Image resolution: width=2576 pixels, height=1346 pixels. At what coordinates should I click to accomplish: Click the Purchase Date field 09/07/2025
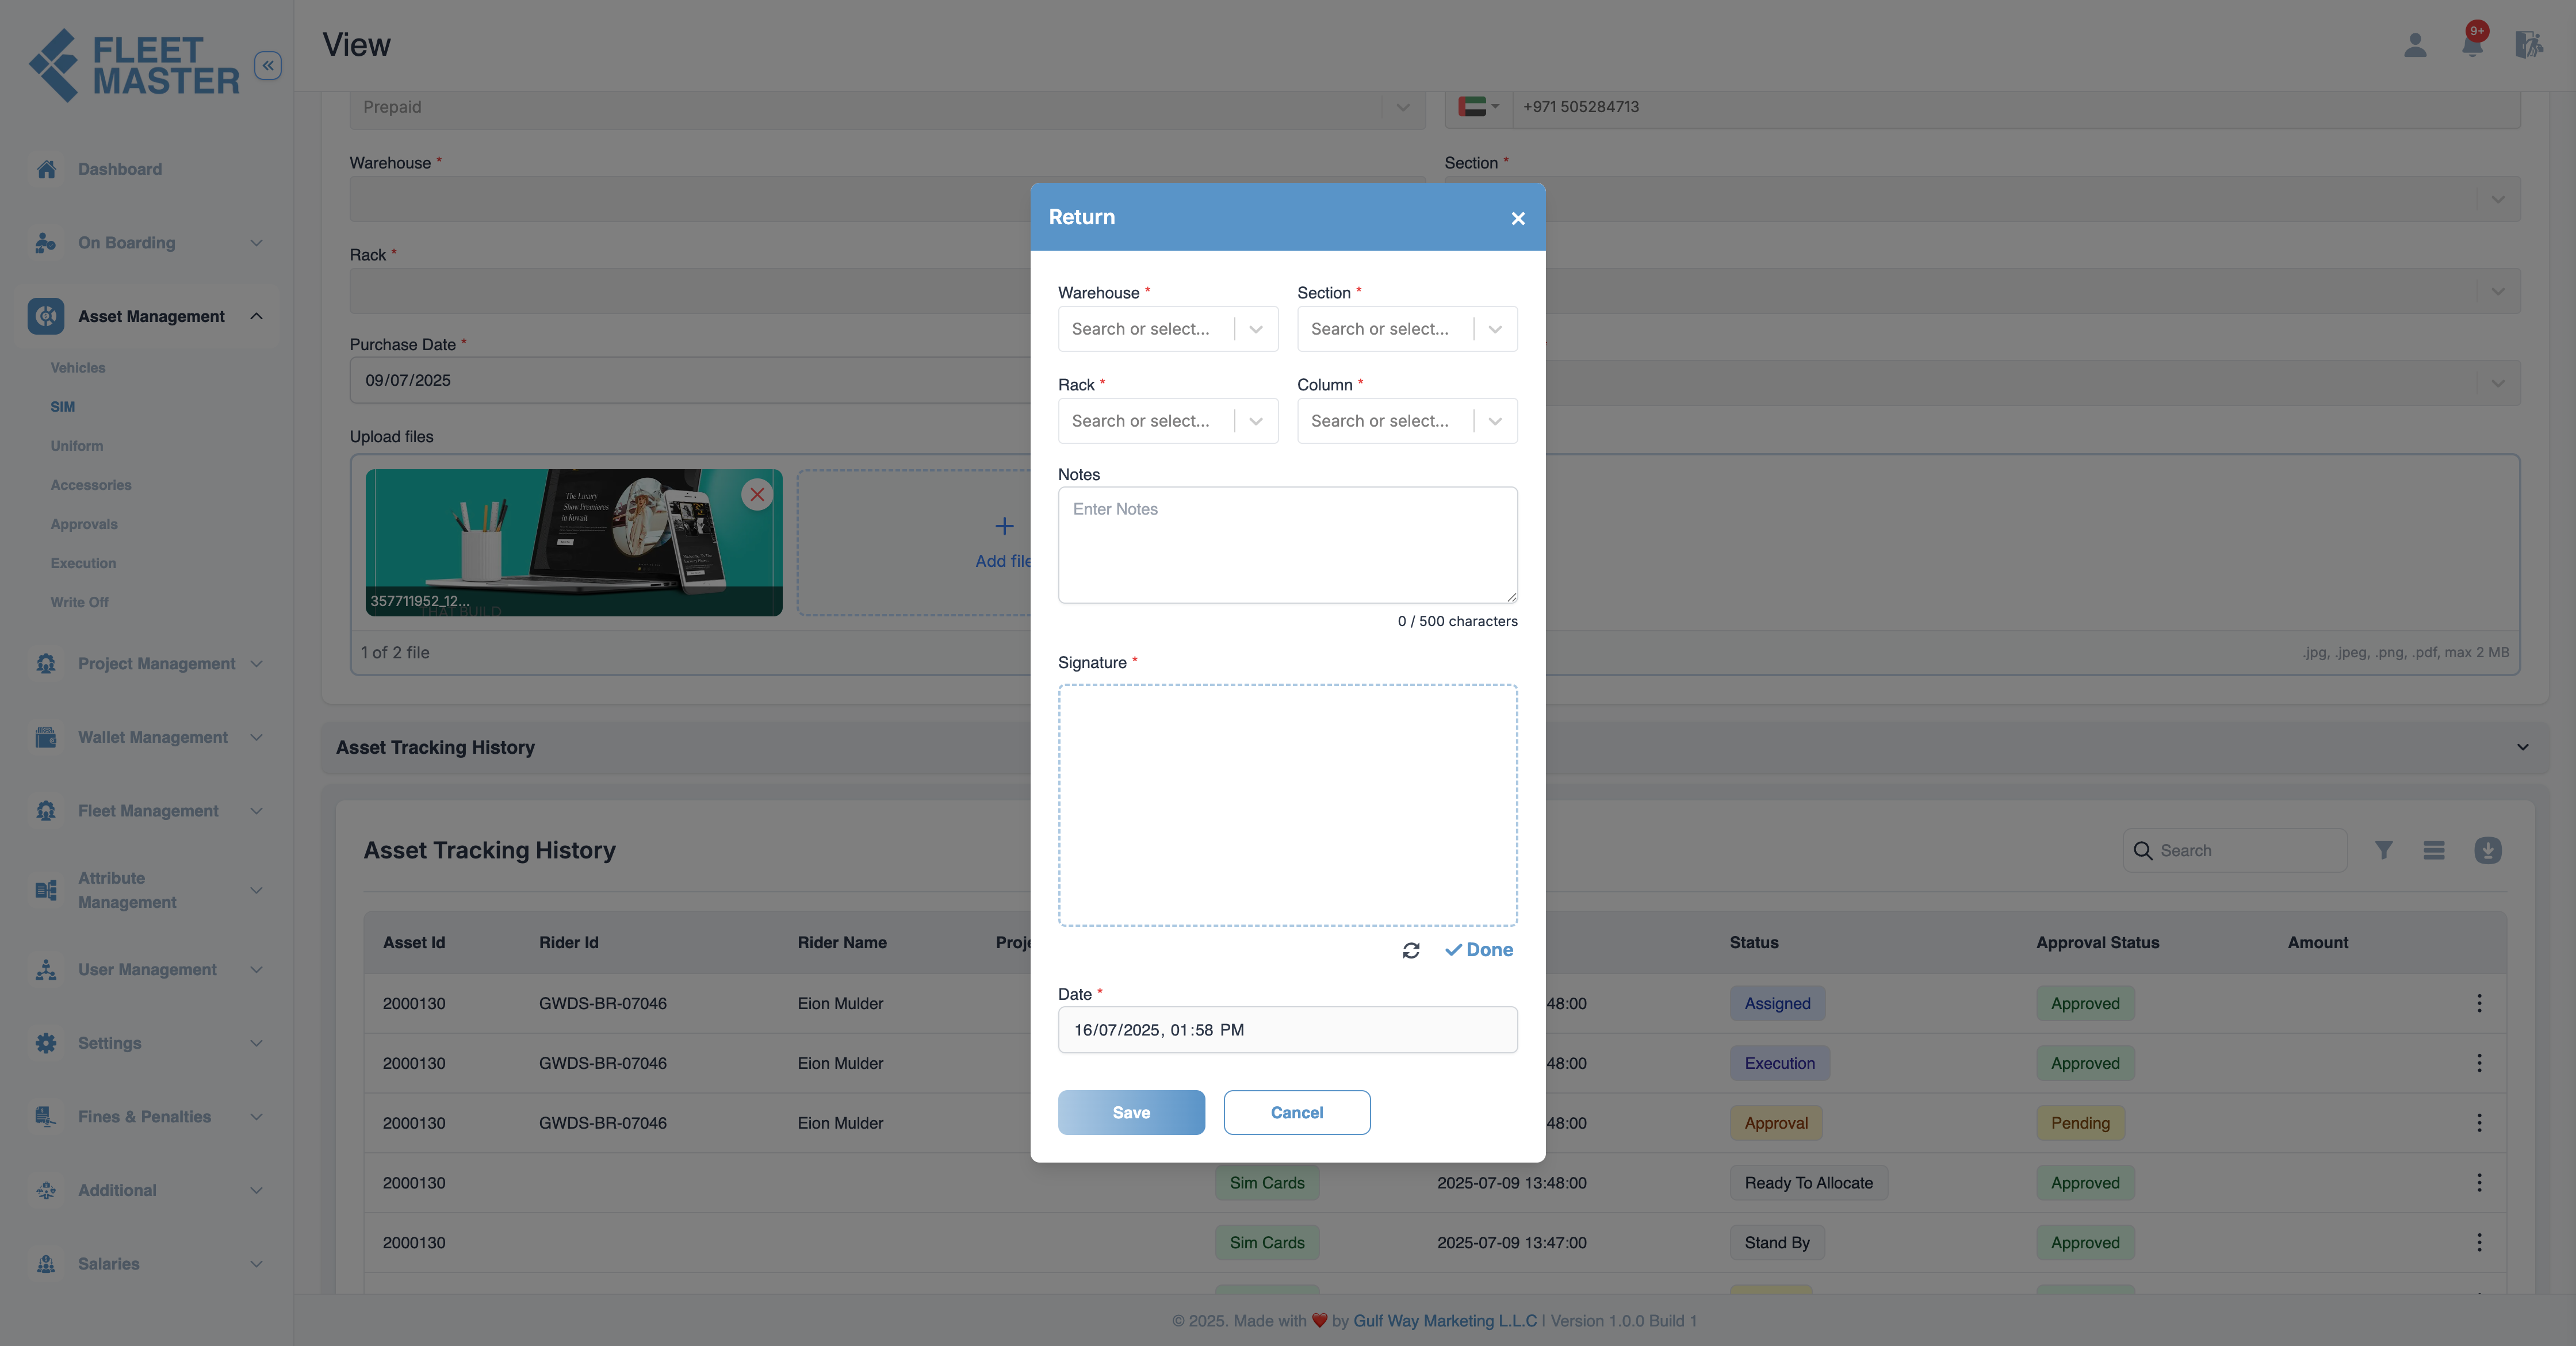pyautogui.click(x=690, y=380)
